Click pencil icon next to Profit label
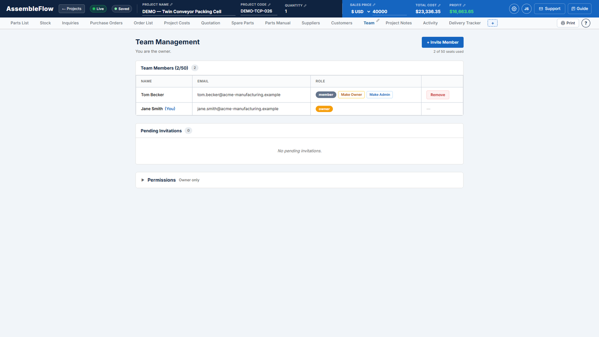This screenshot has width=599, height=337. tap(464, 5)
